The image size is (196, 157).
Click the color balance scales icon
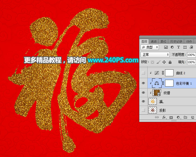(157, 83)
